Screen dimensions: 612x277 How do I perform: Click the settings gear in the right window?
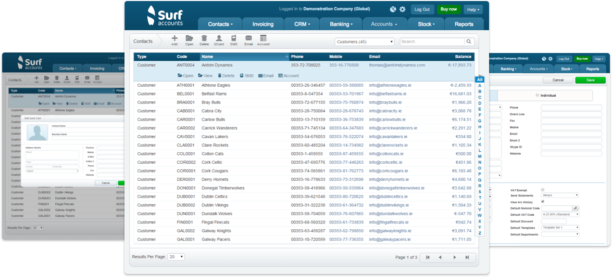click(551, 59)
